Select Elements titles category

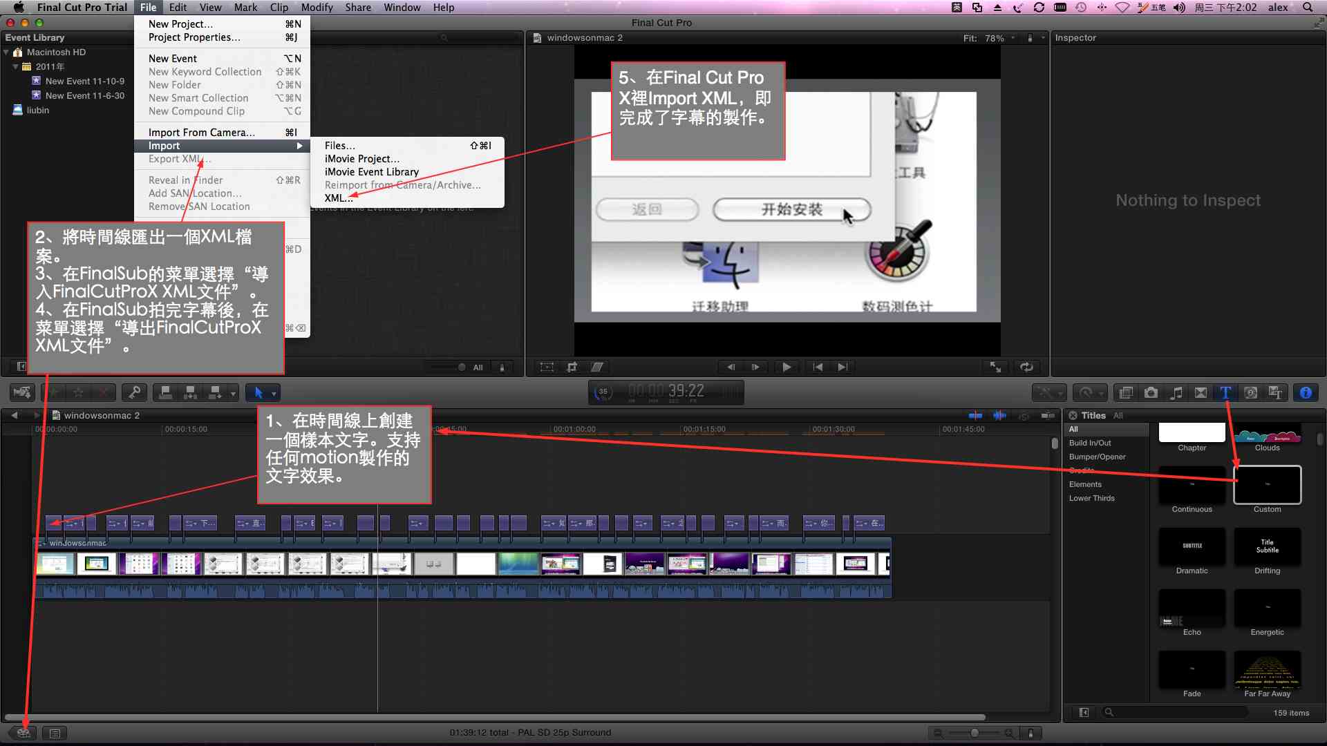coord(1085,484)
